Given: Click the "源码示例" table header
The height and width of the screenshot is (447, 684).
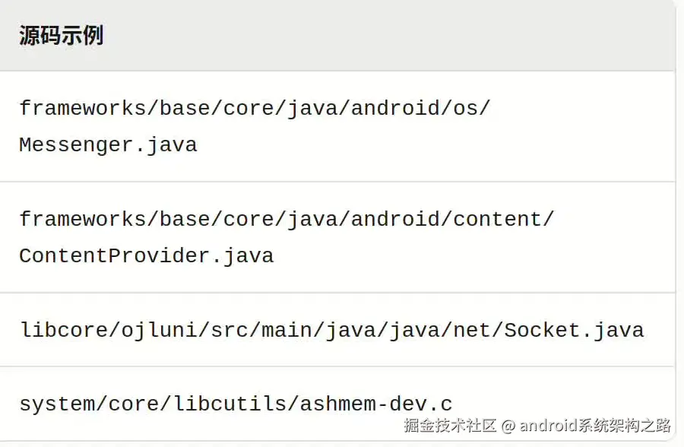Looking at the screenshot, I should click(61, 36).
